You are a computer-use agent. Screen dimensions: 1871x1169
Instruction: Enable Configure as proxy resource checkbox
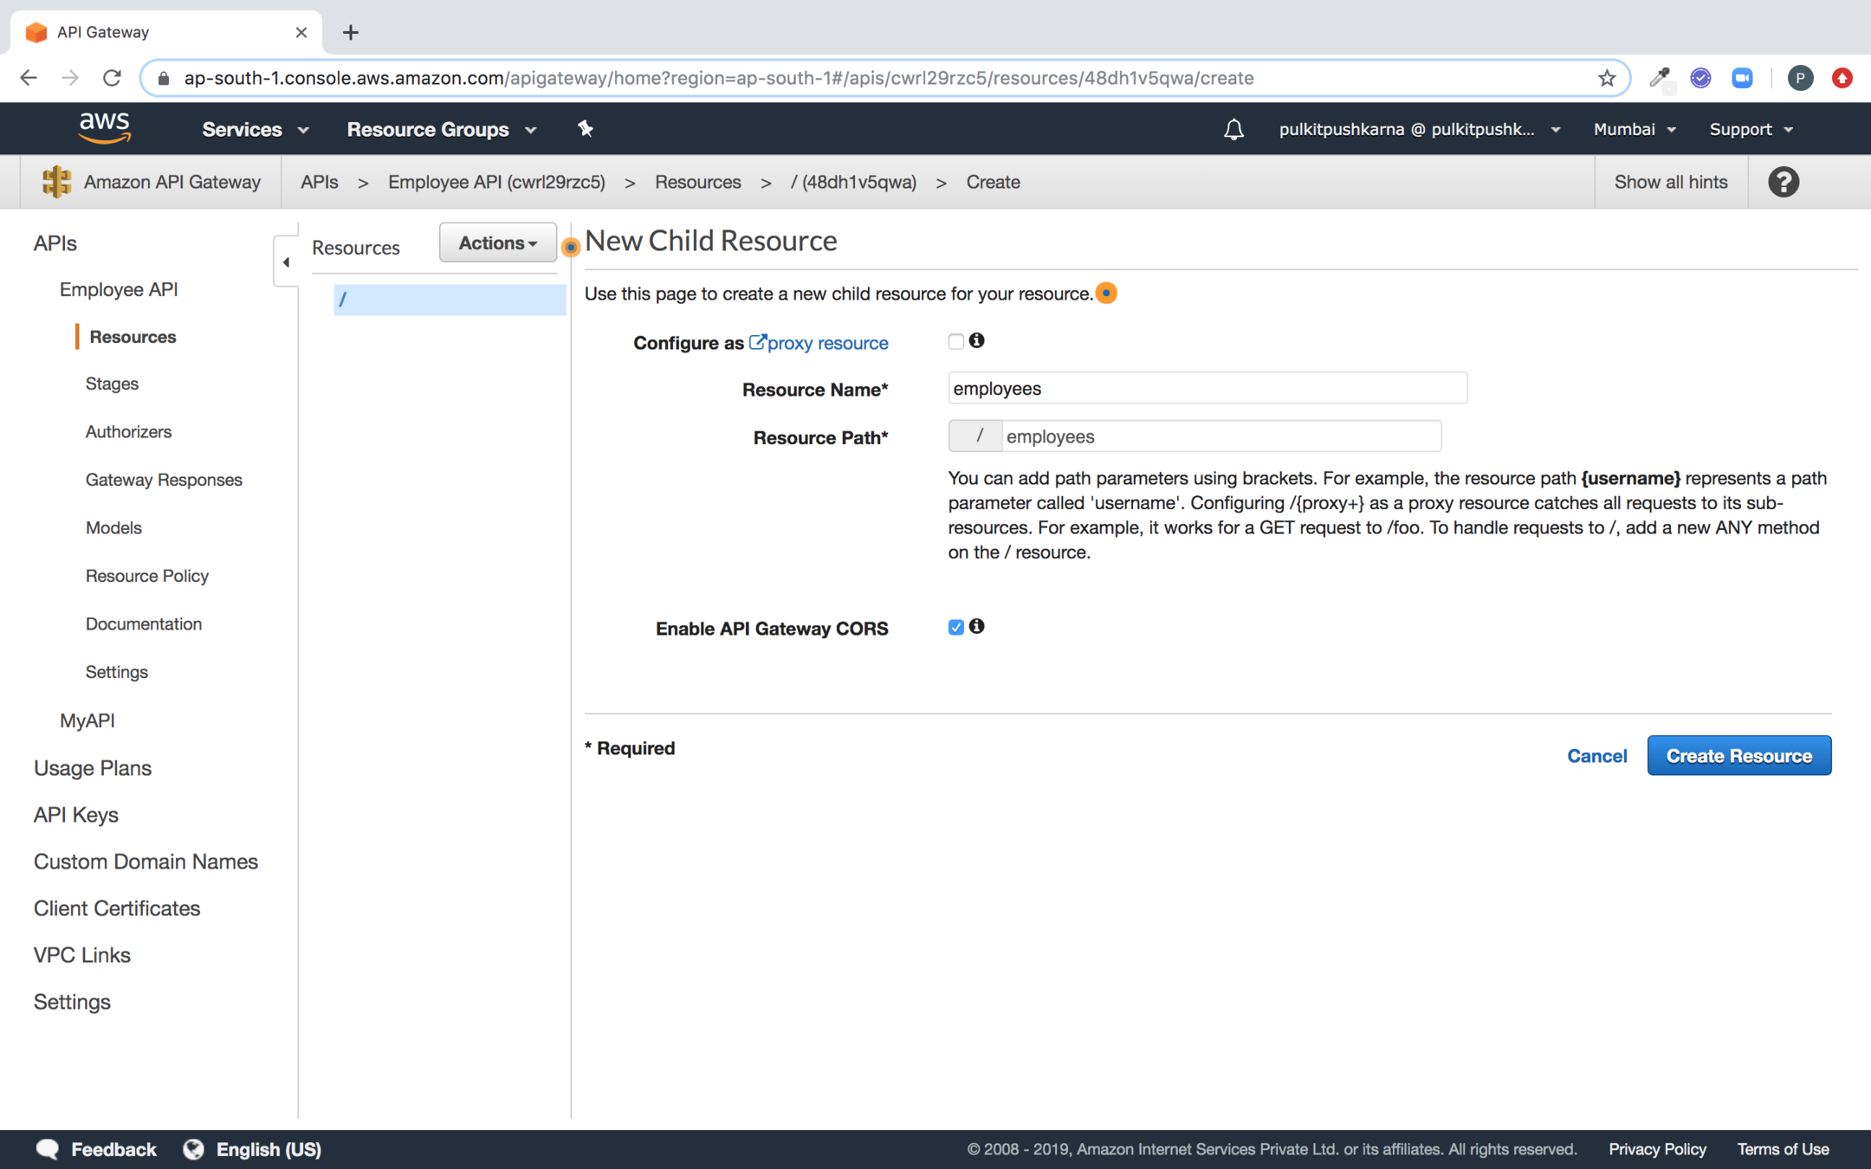click(955, 342)
